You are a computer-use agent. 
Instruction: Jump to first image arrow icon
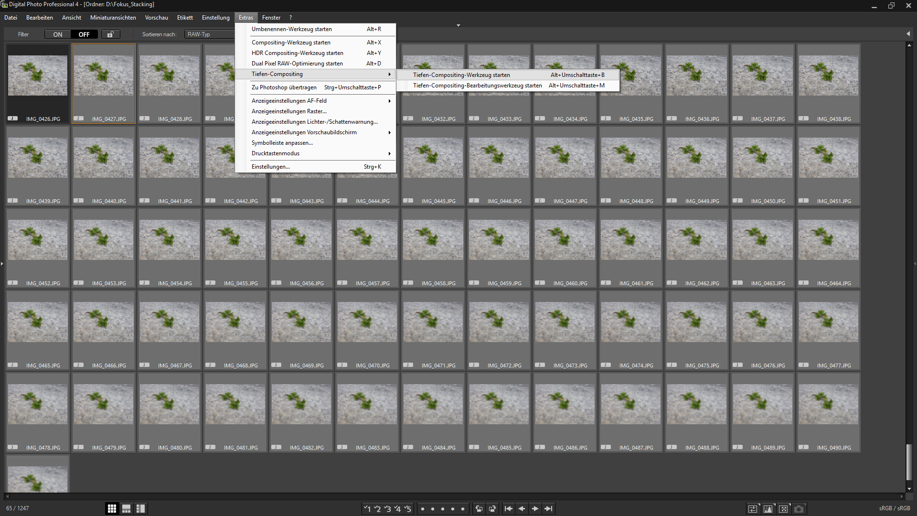pos(508,509)
